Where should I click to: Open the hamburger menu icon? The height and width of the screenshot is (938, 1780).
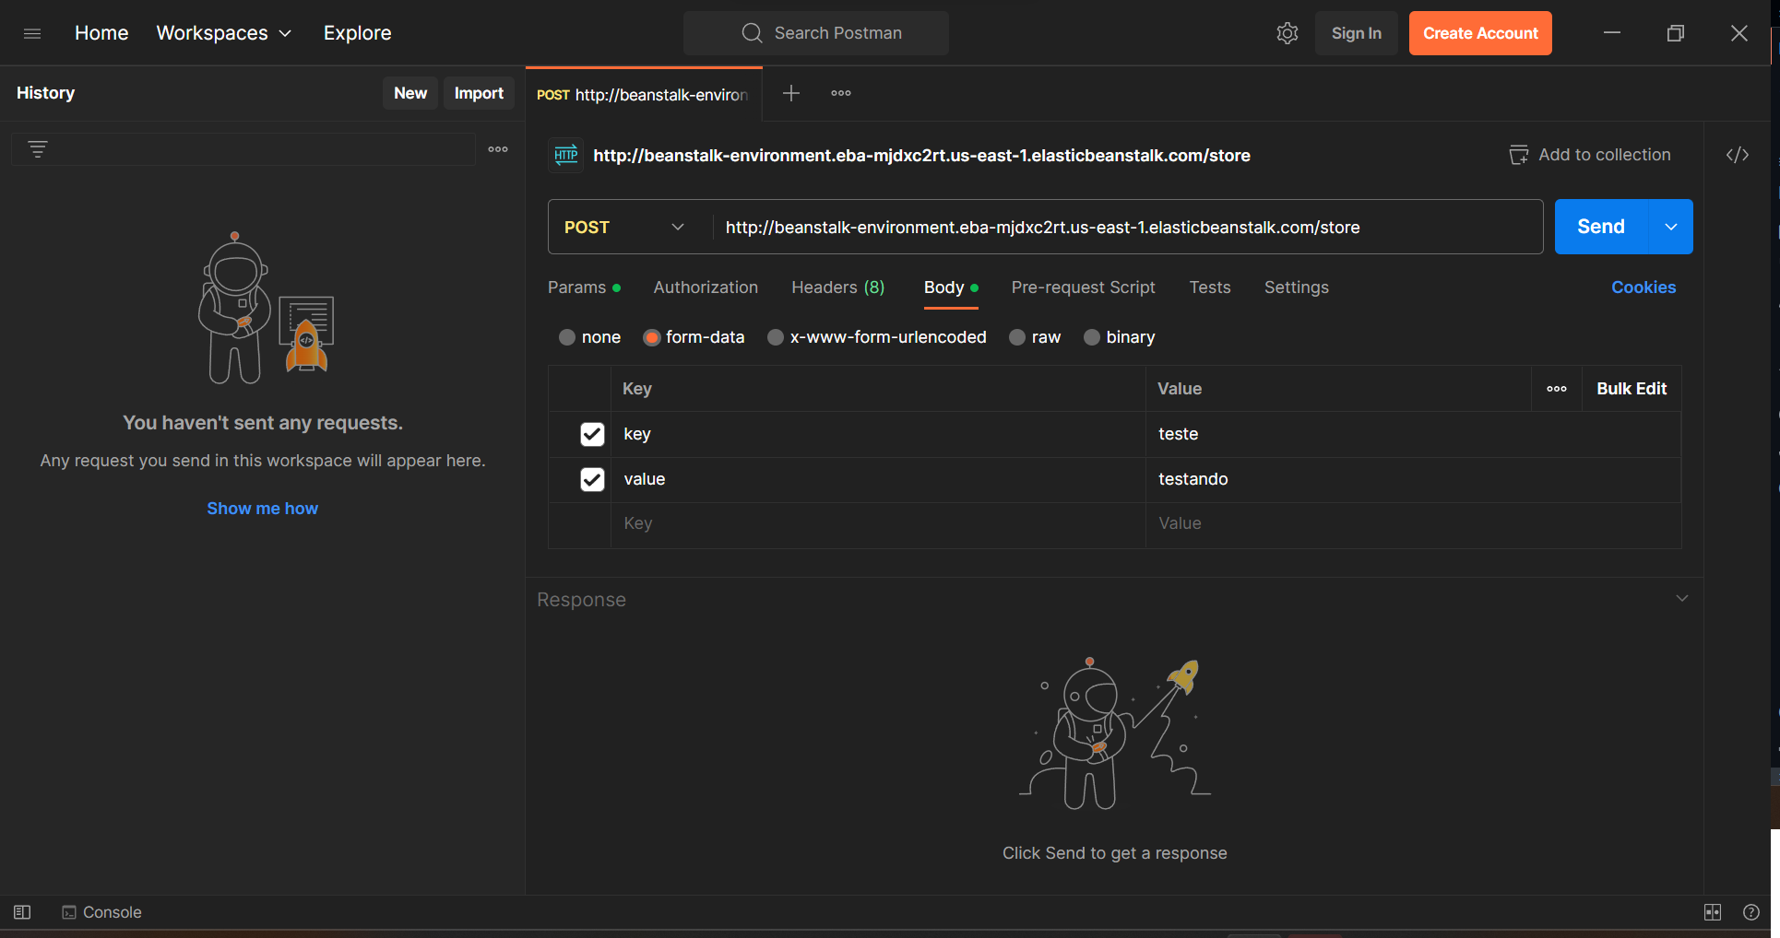32,33
